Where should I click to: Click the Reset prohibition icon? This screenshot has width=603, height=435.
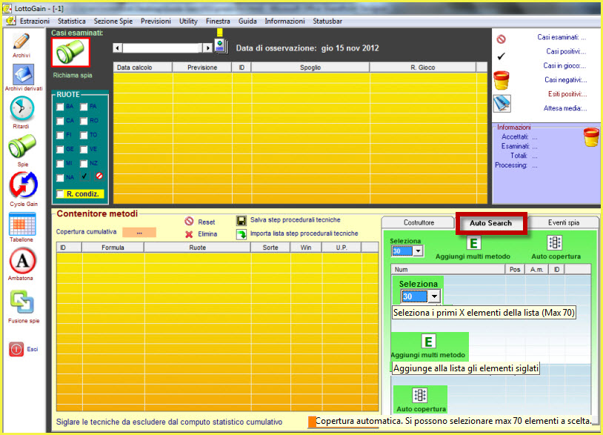click(189, 221)
